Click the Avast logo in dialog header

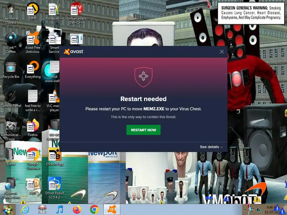(73, 52)
